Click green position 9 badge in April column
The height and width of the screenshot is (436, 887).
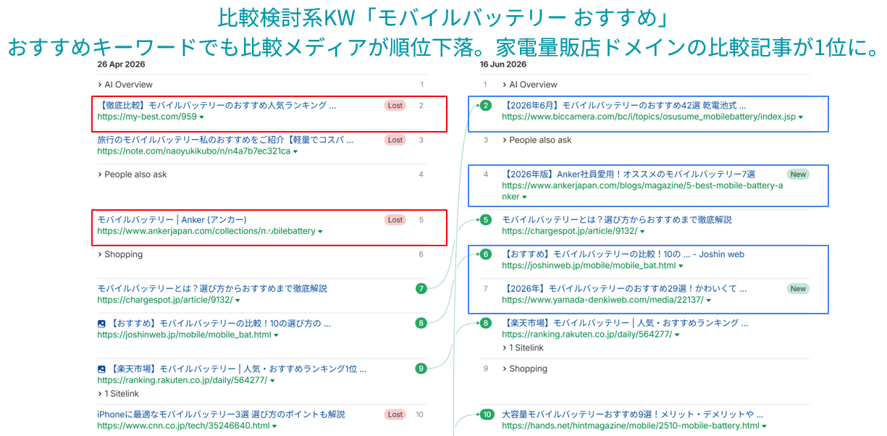pyautogui.click(x=421, y=369)
